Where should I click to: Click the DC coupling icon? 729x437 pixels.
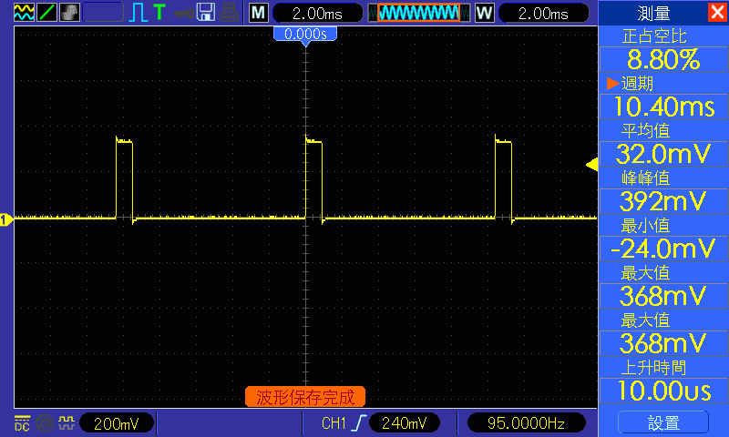pos(22,423)
